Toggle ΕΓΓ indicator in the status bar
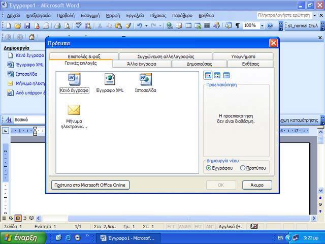The image size is (325, 244). [171, 226]
